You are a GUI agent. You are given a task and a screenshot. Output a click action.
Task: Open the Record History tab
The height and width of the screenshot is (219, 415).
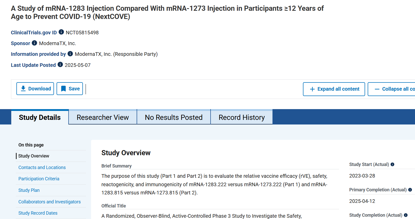242,117
